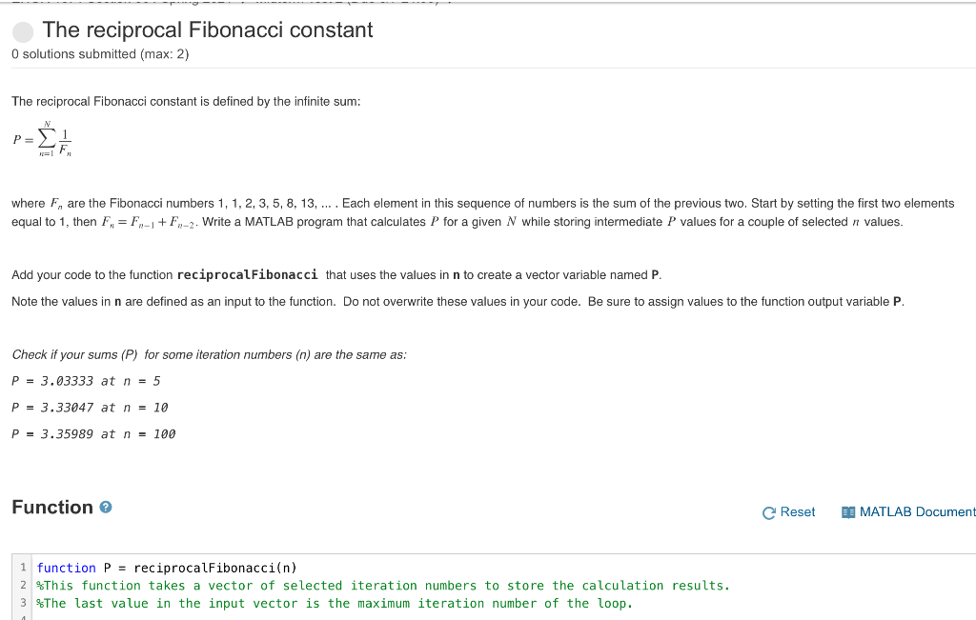Click the P = 3.03333 example line

click(86, 380)
